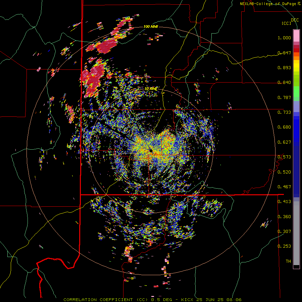Screen dimensions: 302x302
Task: Click the NEXLAB-College of DuPage header text
Action: click(268, 4)
